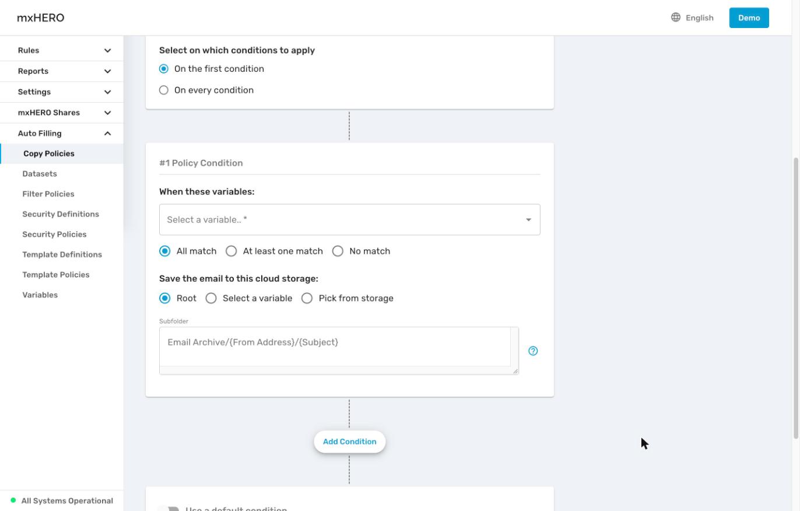Expand the Settings sidebar section

[x=62, y=92]
